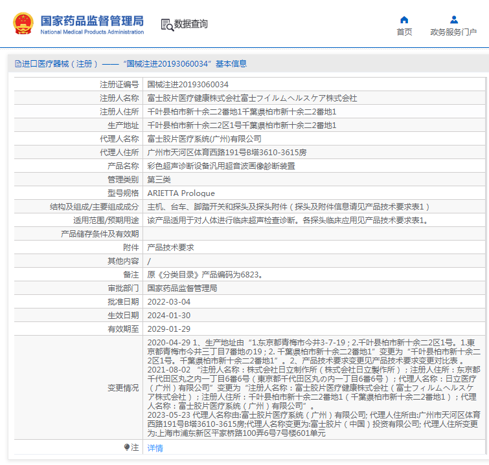Open the 政务服务门户 text label
This screenshot has width=489, height=465.
pyautogui.click(x=453, y=32)
